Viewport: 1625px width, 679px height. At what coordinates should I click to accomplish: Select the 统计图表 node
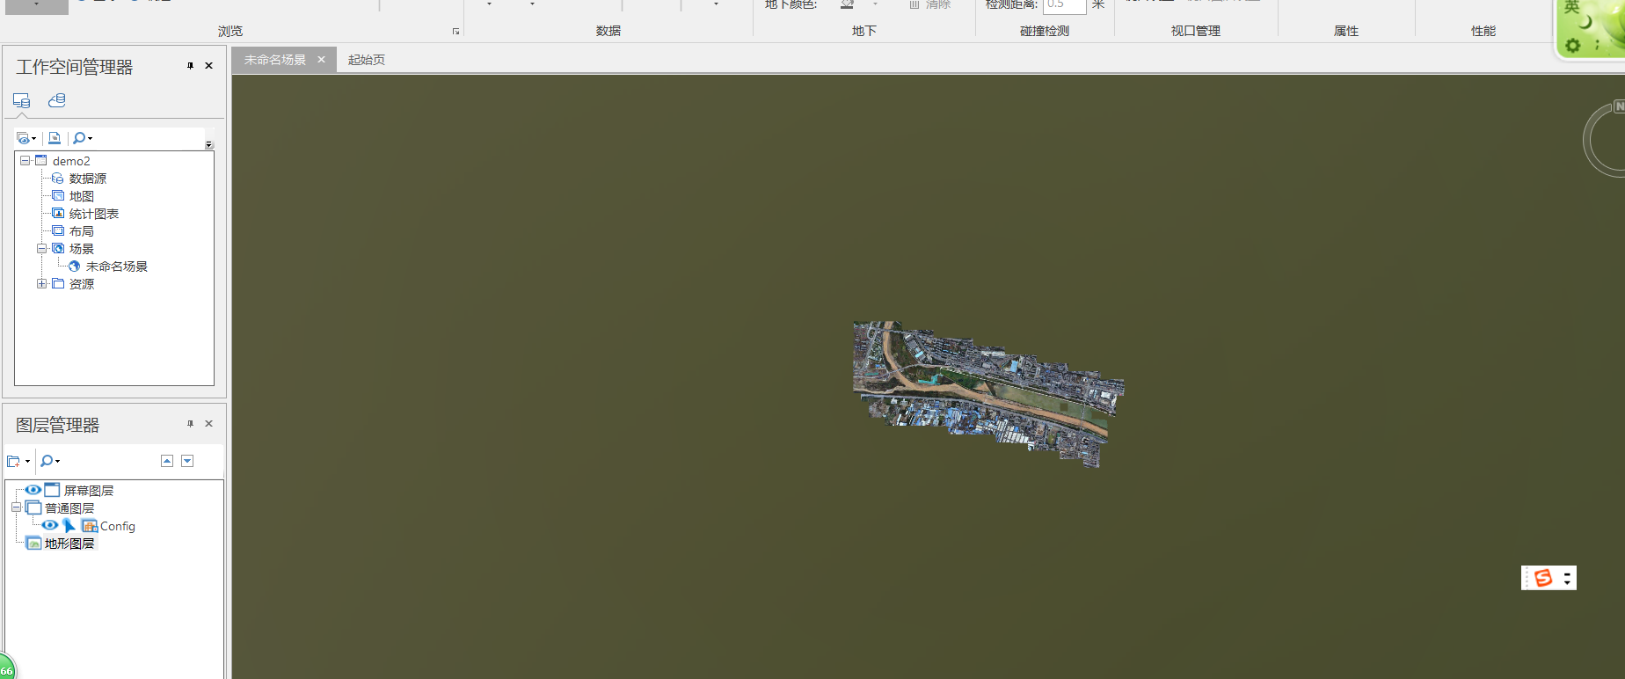click(94, 214)
